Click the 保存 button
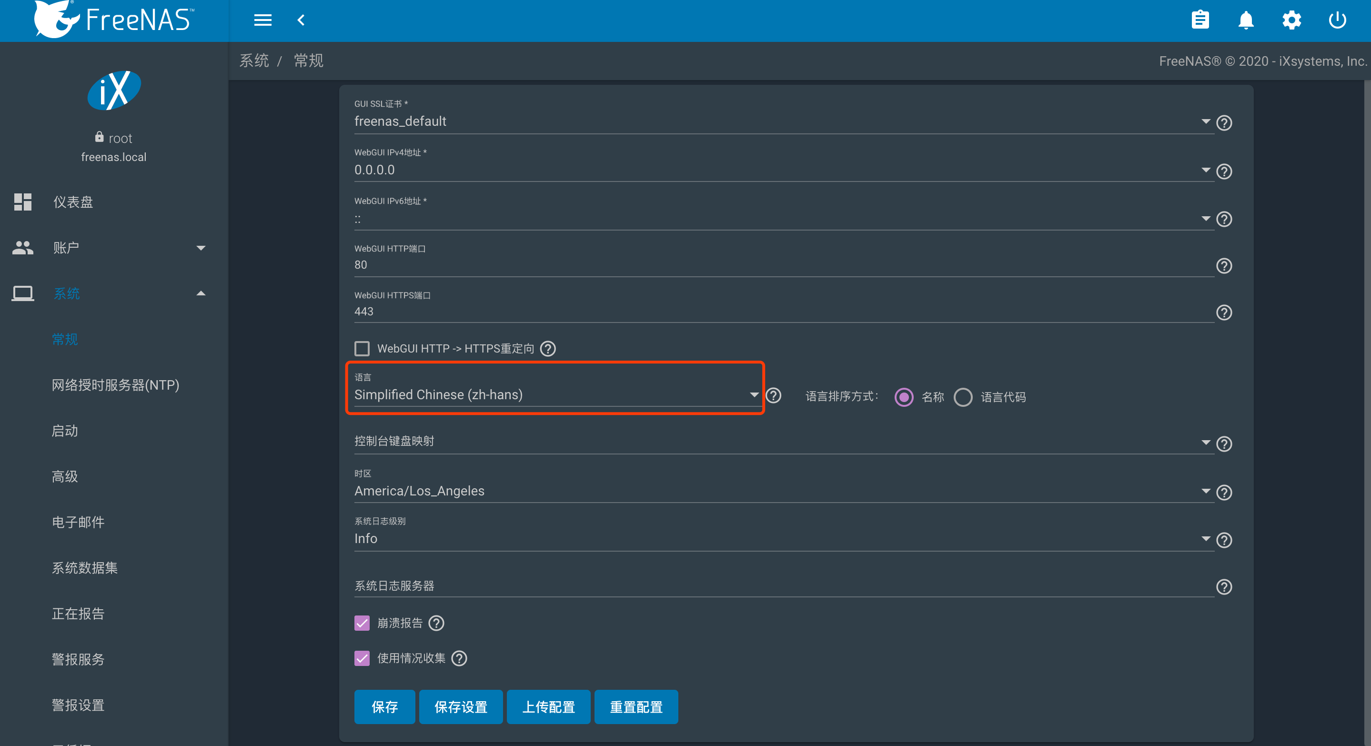 384,706
